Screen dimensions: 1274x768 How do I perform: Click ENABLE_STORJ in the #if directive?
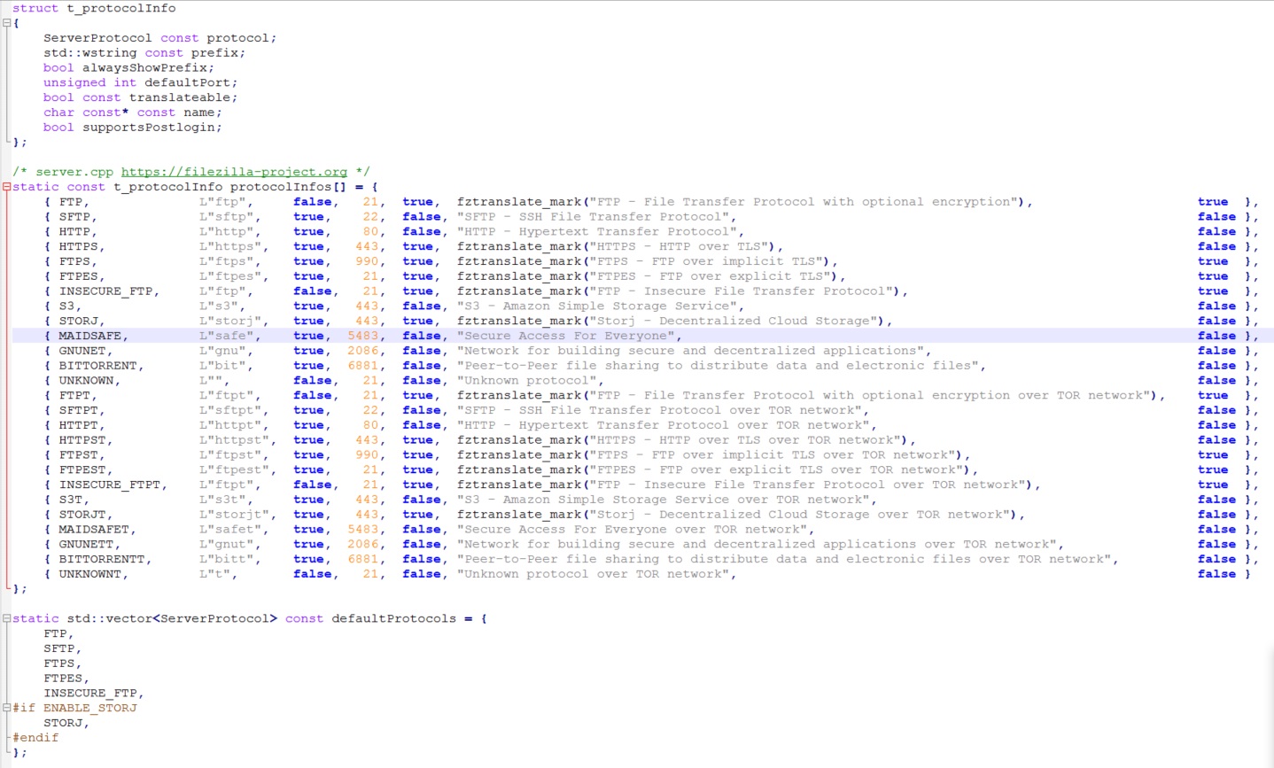pos(89,708)
